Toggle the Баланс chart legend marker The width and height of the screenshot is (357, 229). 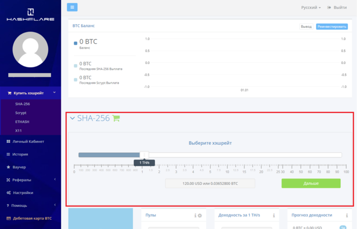pos(75,43)
